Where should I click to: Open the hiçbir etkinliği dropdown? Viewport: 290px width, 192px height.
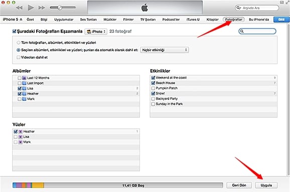coord(165,50)
